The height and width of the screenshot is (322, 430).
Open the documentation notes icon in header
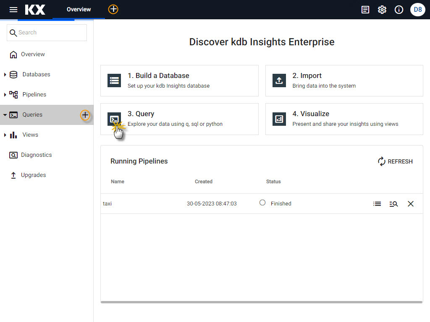pos(365,10)
